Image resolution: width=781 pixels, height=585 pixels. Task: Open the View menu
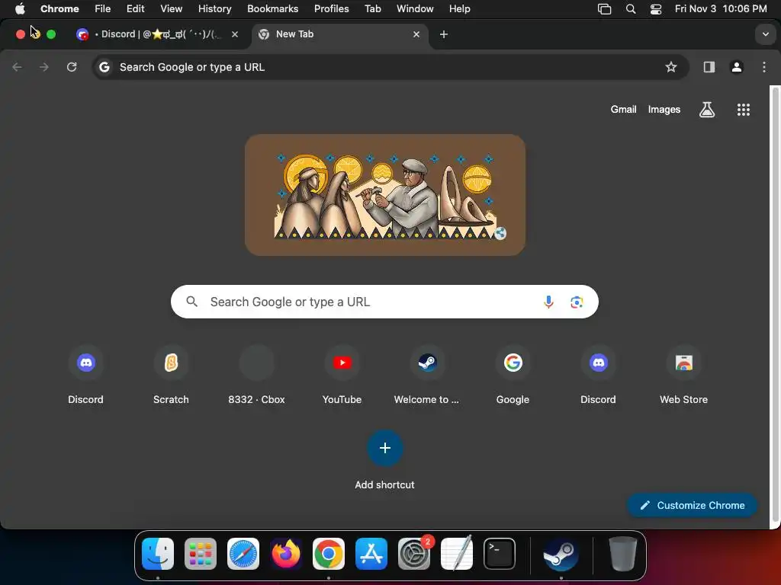tap(171, 9)
